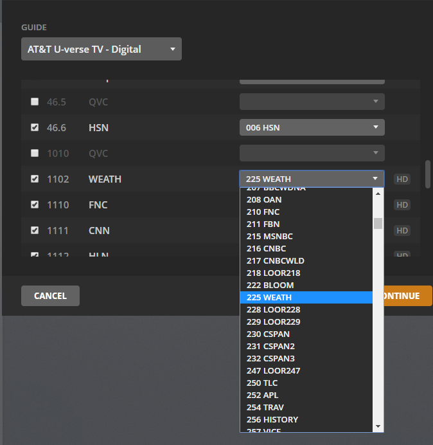The width and height of the screenshot is (433, 445).
Task: Check the 46.5 QVC channel checkbox
Action: (35, 102)
